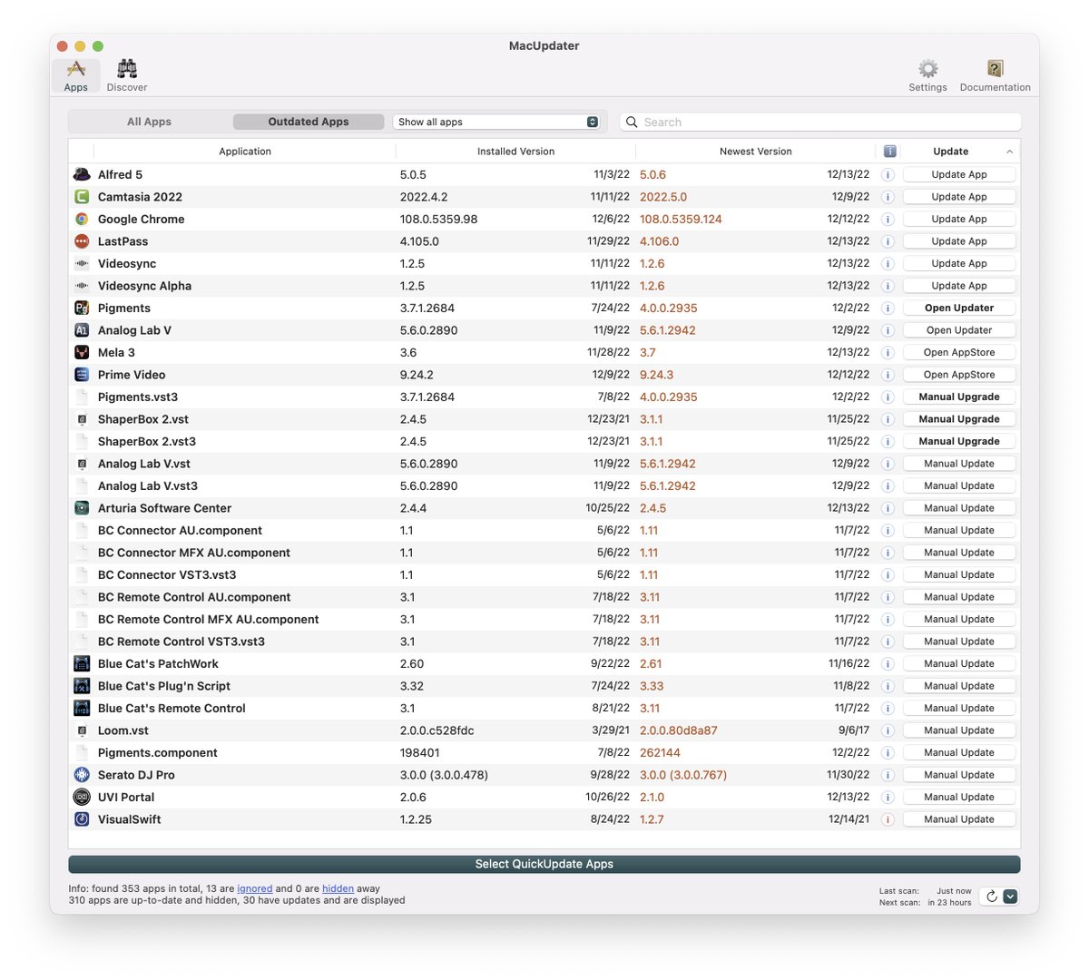The height and width of the screenshot is (980, 1089).
Task: Select the Loom.vst row name
Action: 123,730
